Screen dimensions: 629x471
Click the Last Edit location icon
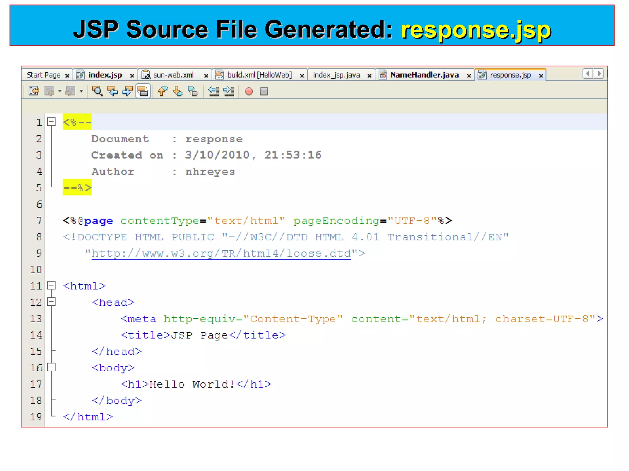tap(34, 91)
